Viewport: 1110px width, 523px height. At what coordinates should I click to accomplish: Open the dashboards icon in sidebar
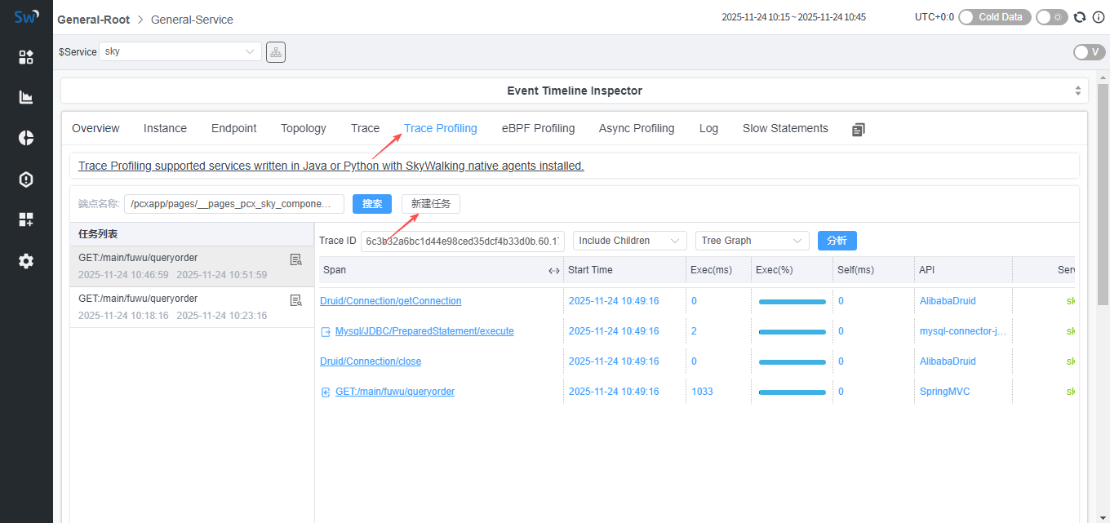[26, 57]
